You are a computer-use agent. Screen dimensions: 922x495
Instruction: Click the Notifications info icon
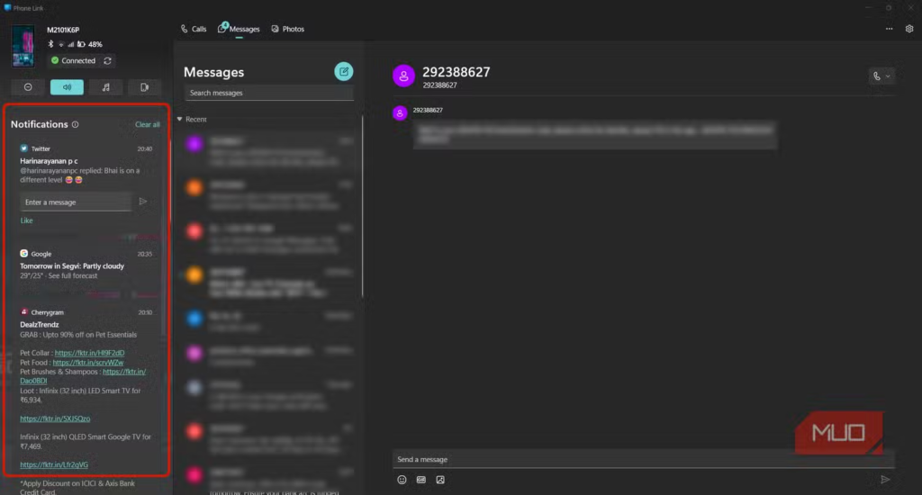[75, 125]
